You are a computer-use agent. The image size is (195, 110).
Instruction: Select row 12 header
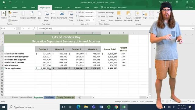(x=2, y=74)
